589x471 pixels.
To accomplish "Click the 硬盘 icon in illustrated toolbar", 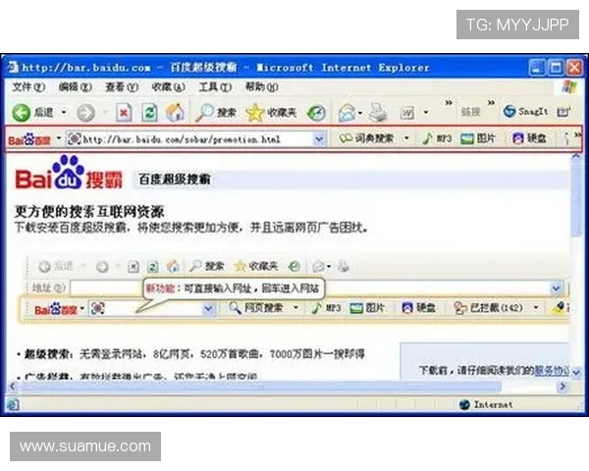I will (418, 308).
